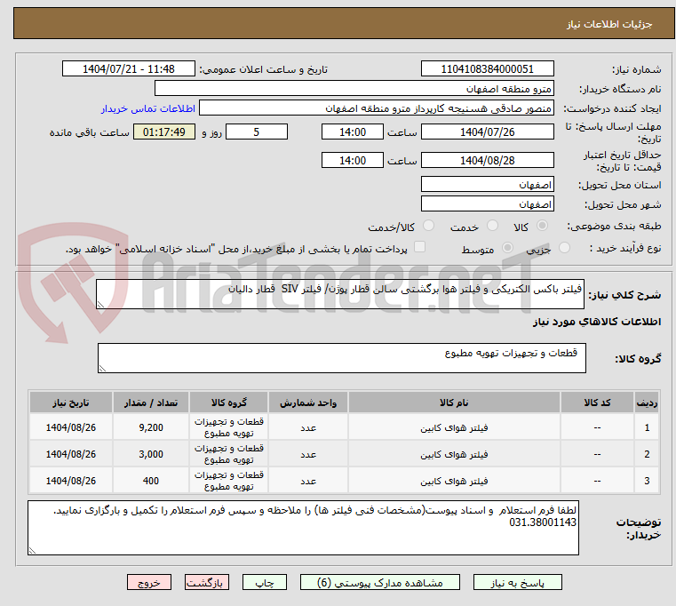Viewport: 676px width, 606px height.
Task: Click the response deadline date 1404/07/26
Action: coord(487,132)
